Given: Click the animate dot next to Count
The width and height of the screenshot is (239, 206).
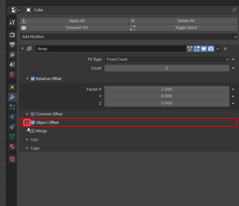Looking at the screenshot, I should 233,68.
